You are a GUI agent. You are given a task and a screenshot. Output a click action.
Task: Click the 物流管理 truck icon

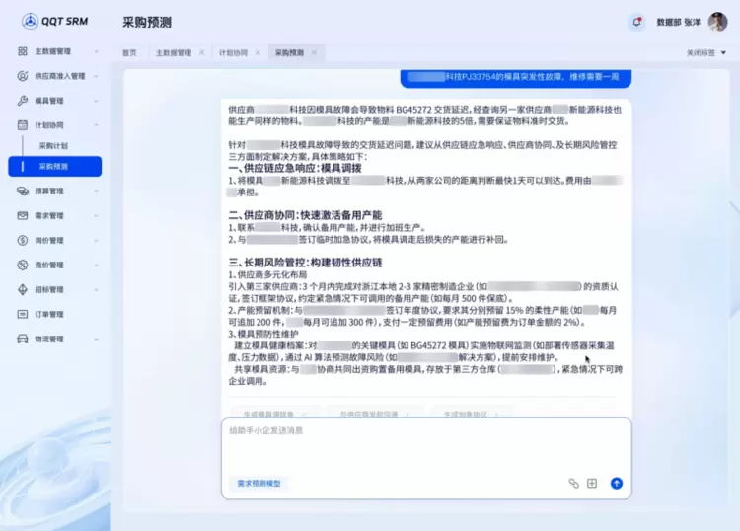coord(23,339)
